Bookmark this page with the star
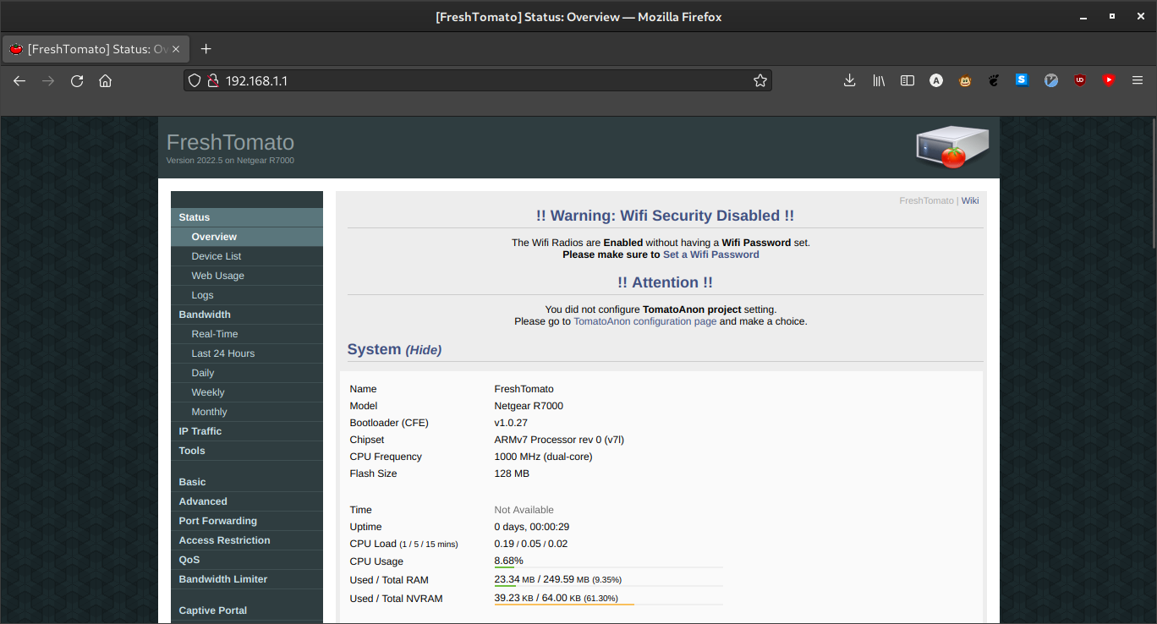The height and width of the screenshot is (624, 1157). click(759, 80)
